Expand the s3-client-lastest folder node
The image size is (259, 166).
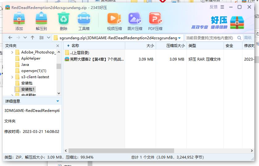12,77
